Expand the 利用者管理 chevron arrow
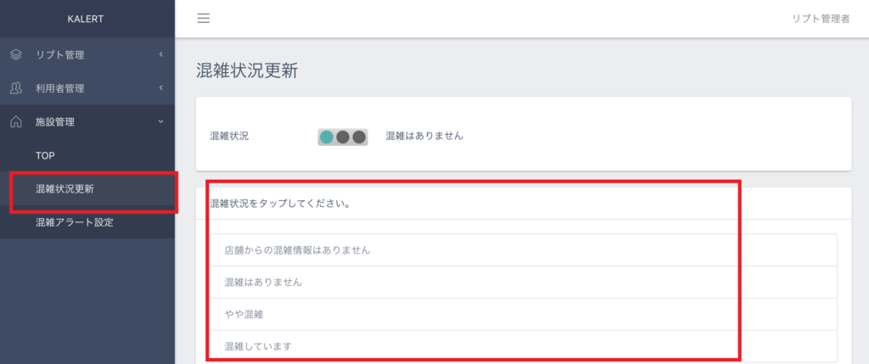The height and width of the screenshot is (364, 869). point(160,87)
